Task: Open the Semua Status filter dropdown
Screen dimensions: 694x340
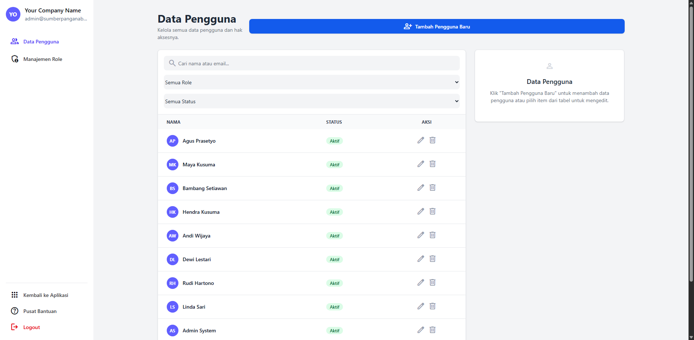Action: pos(311,101)
